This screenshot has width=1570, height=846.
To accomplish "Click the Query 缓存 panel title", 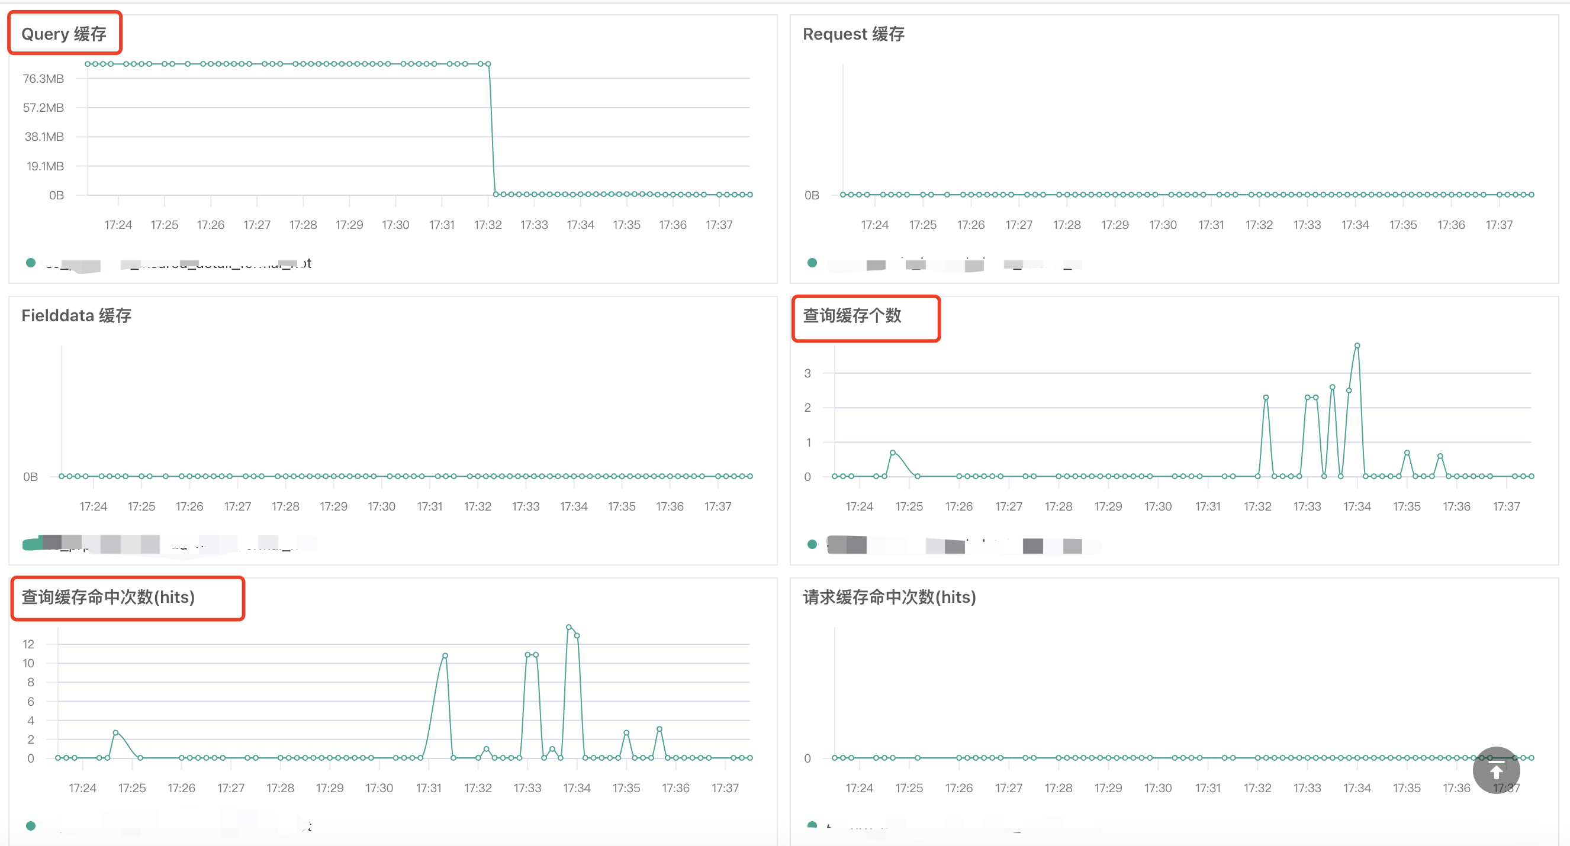I will click(64, 34).
